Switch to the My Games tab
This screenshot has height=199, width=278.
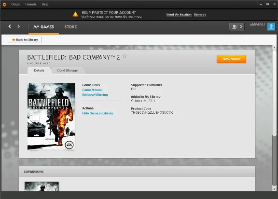[x=43, y=27]
